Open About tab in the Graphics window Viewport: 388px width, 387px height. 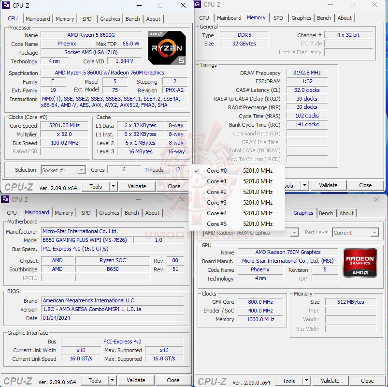pyautogui.click(x=346, y=213)
